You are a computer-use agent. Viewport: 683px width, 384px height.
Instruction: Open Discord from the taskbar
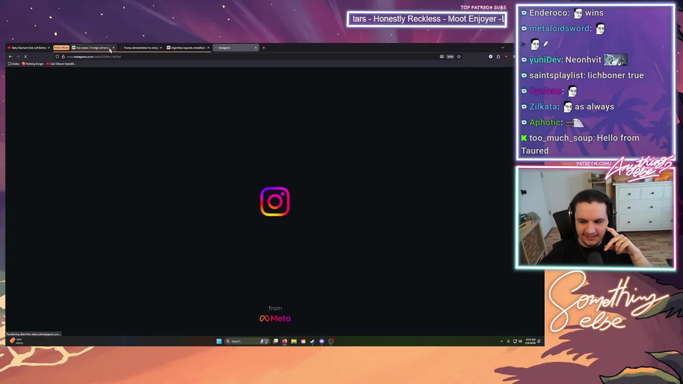pyautogui.click(x=321, y=341)
